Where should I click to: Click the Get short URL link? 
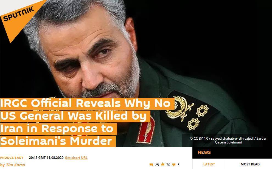tap(76, 158)
